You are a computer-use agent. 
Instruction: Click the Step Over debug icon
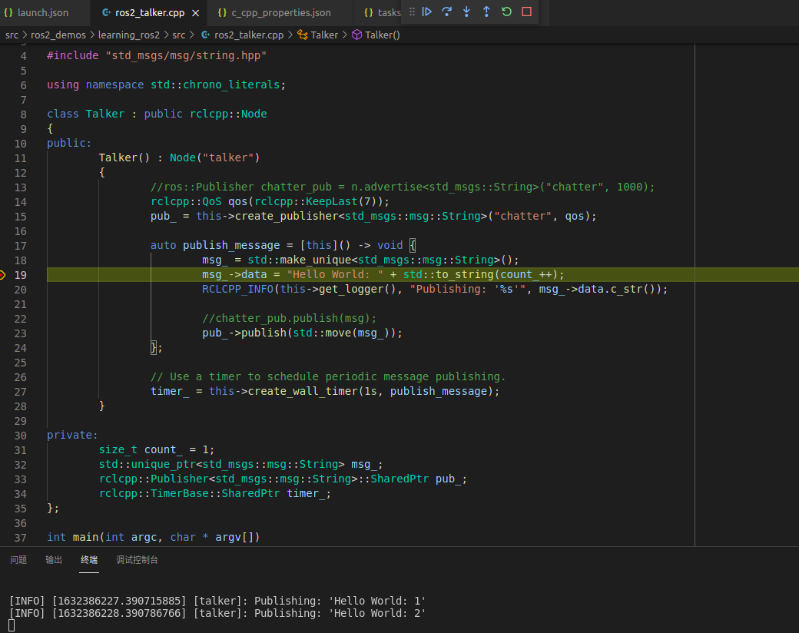point(447,12)
